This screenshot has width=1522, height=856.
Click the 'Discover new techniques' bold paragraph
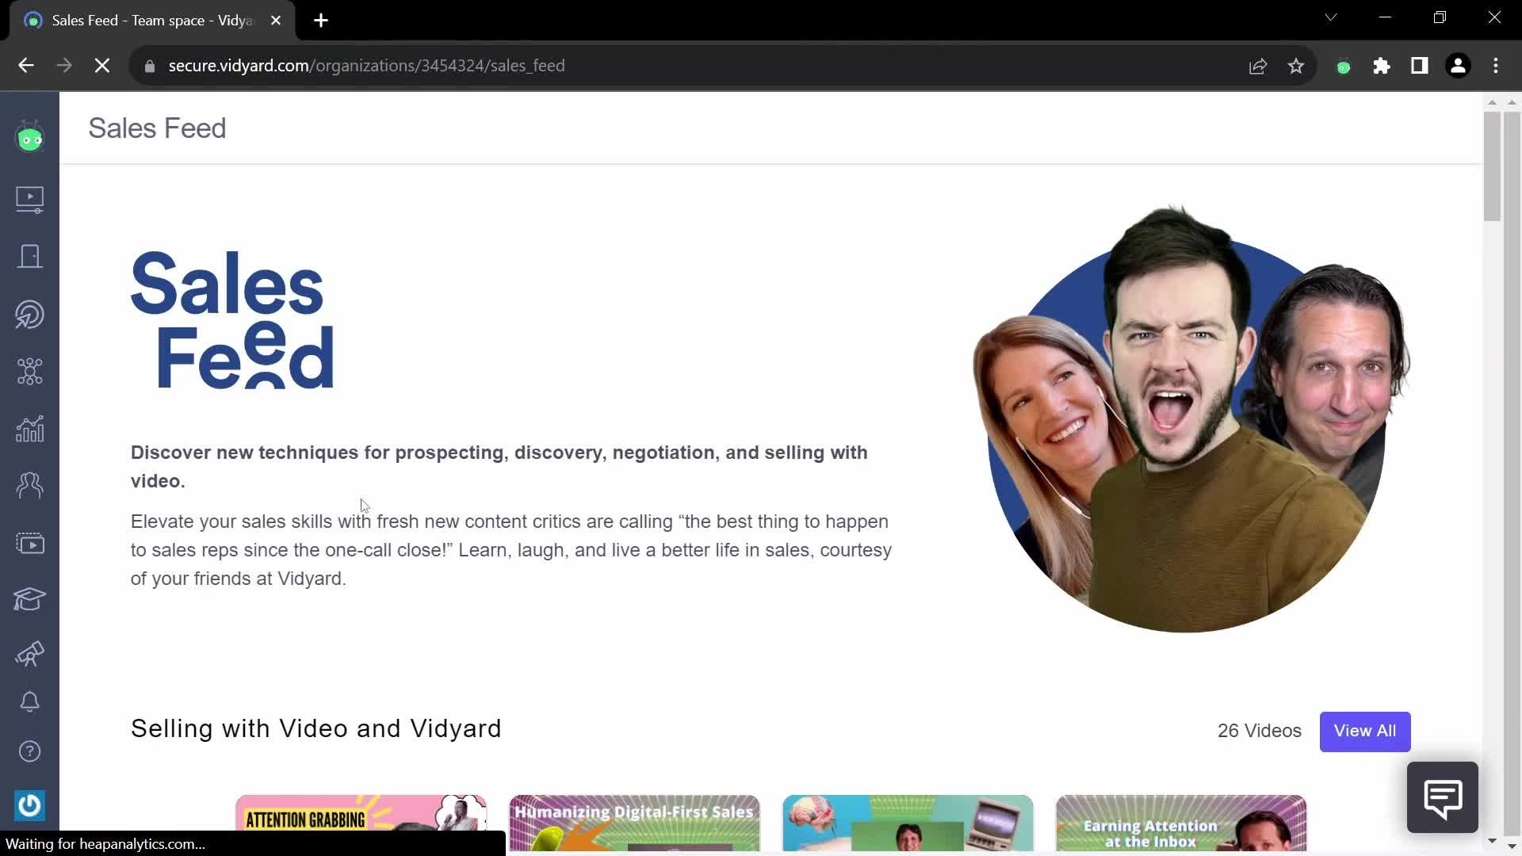tap(499, 467)
